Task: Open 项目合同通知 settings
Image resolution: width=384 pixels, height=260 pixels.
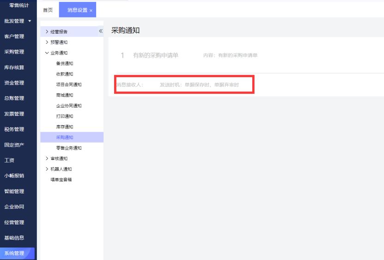Action: coord(68,85)
